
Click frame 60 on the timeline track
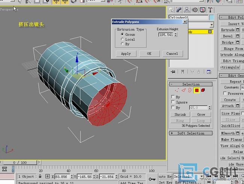(x=96, y=168)
